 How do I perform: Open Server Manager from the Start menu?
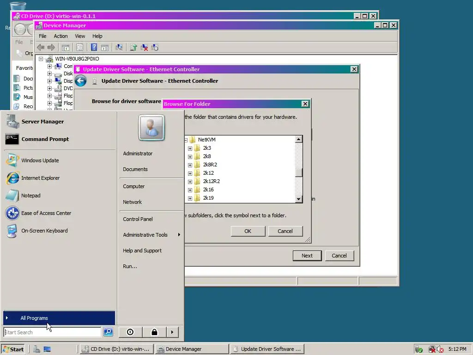pos(60,122)
